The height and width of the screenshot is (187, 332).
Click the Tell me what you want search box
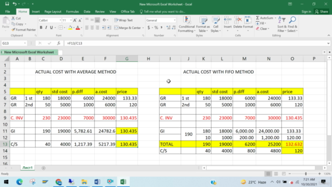pos(162,11)
